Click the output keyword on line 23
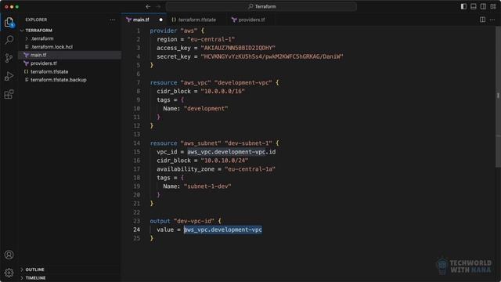The image size is (501, 282). (160, 221)
